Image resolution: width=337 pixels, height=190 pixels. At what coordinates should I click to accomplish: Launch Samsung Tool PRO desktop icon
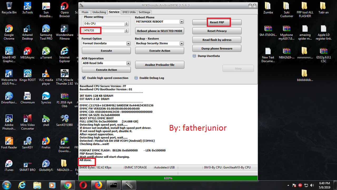pos(46,32)
